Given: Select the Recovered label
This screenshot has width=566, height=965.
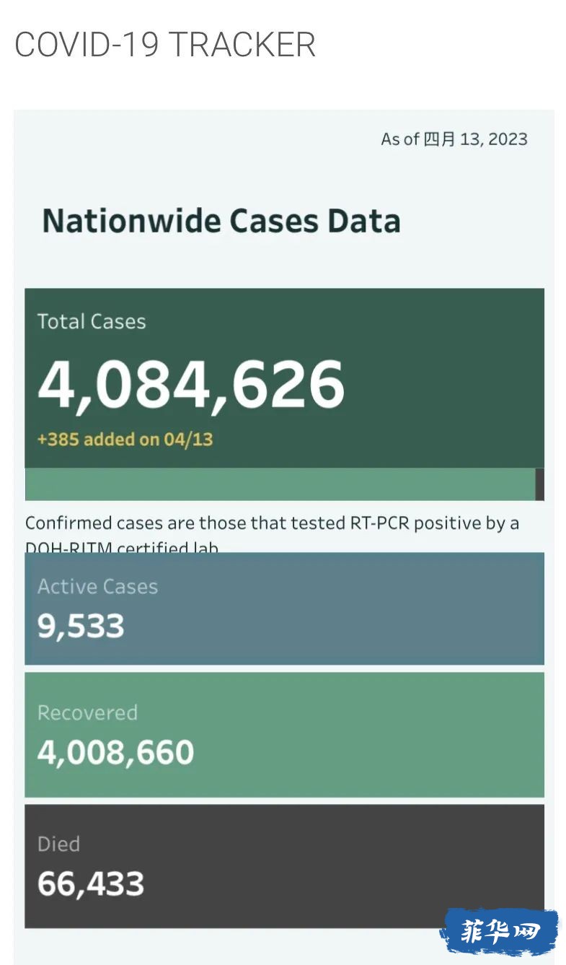Looking at the screenshot, I should tap(87, 712).
